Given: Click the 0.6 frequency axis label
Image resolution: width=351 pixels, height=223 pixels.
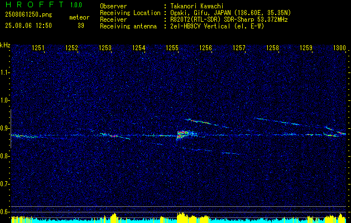Looking at the screenshot, I should pyautogui.click(x=4, y=212).
